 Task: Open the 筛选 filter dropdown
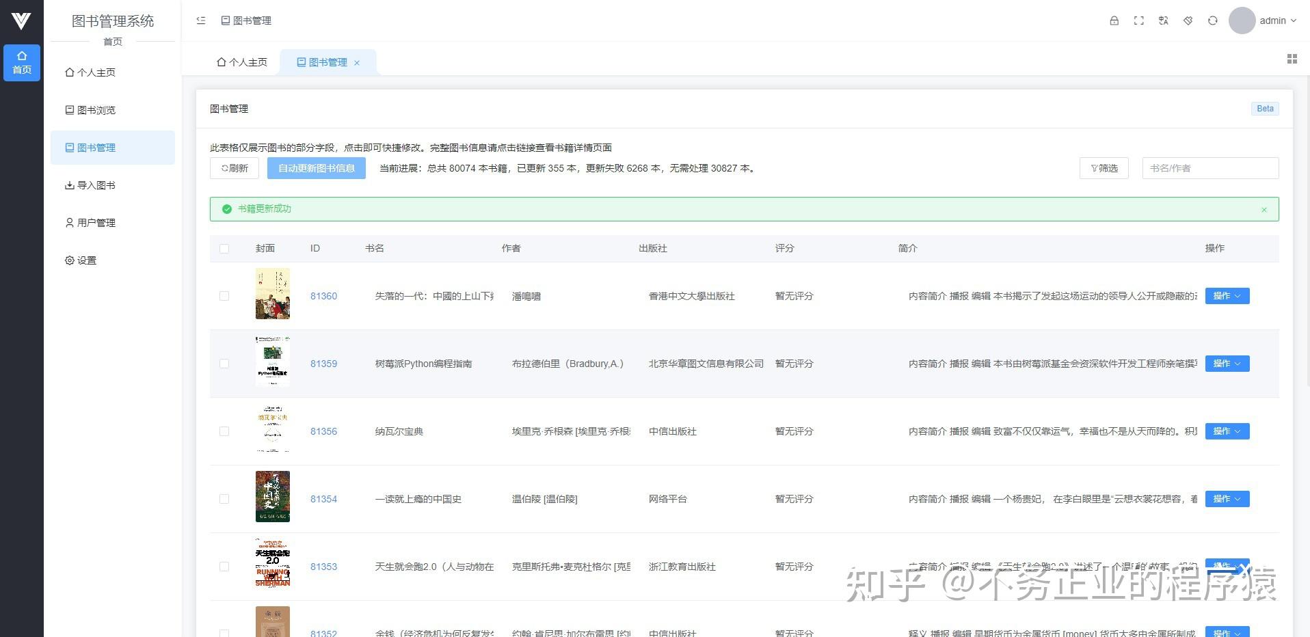click(x=1104, y=168)
